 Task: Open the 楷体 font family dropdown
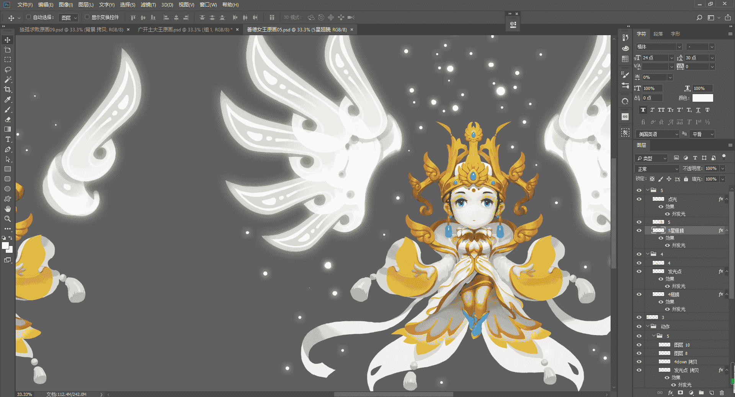679,47
